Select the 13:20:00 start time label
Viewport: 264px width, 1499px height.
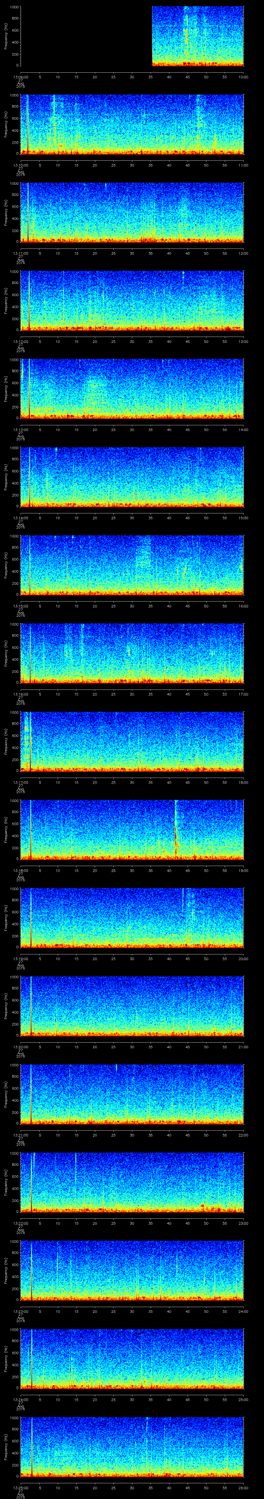pyautogui.click(x=20, y=1047)
